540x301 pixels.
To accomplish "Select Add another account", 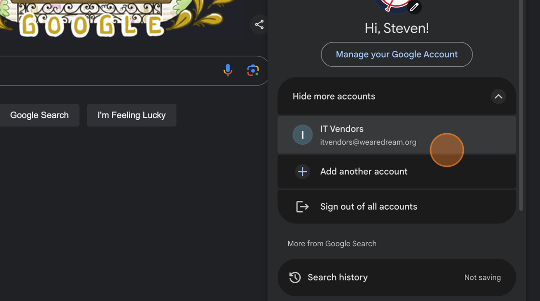I will (x=397, y=172).
